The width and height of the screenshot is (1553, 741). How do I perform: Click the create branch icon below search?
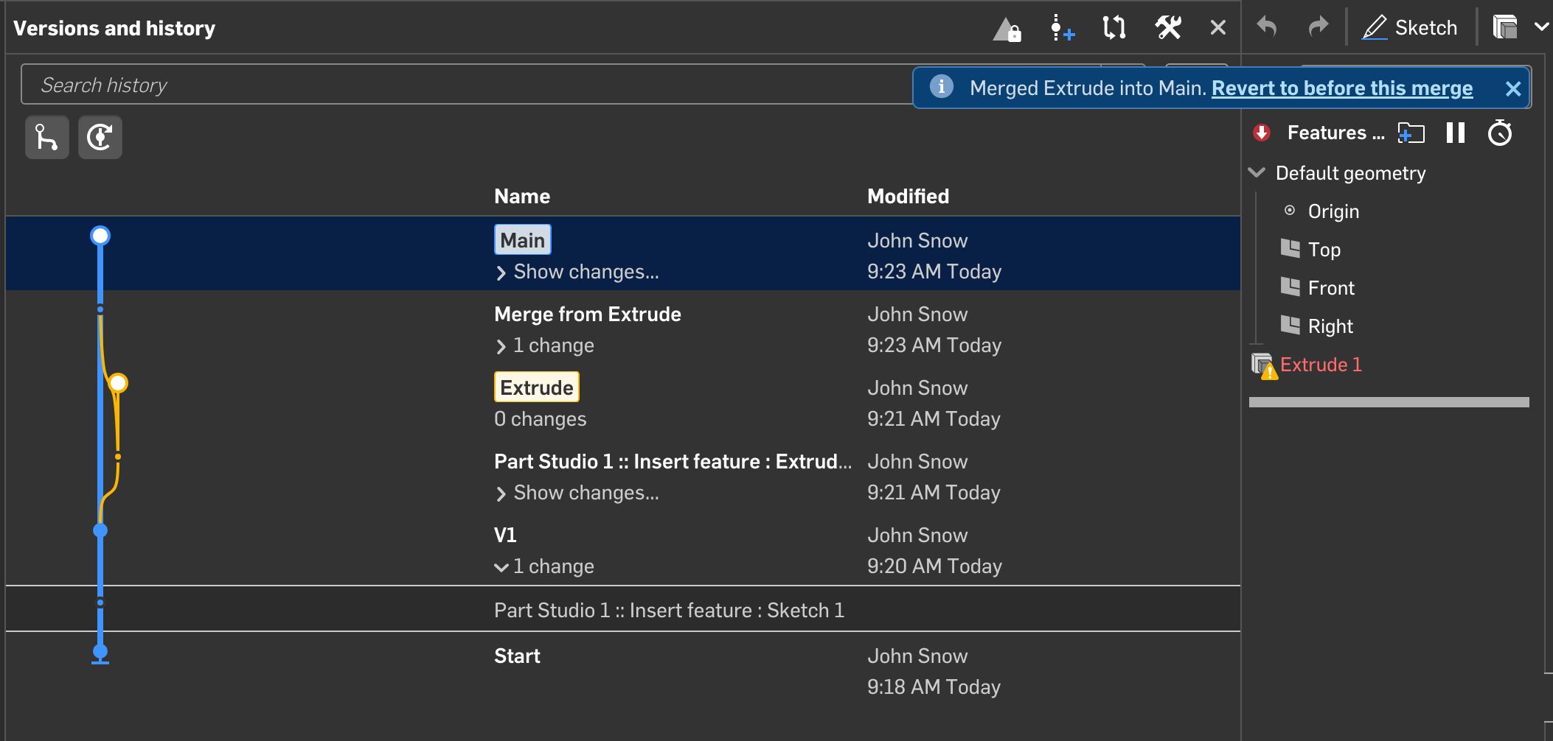pyautogui.click(x=47, y=137)
